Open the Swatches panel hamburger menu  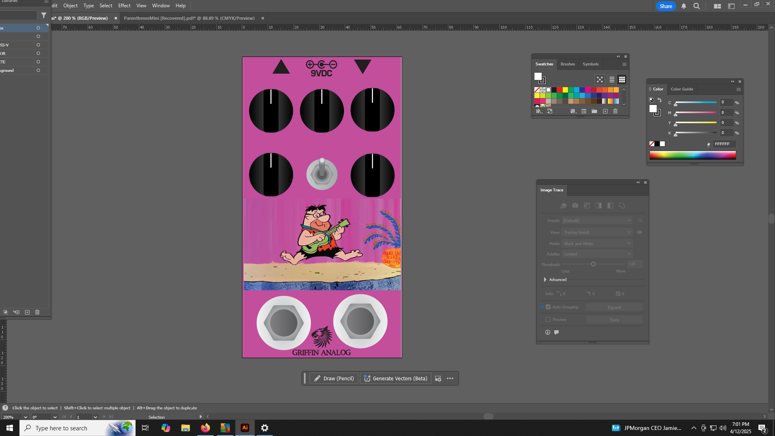624,64
